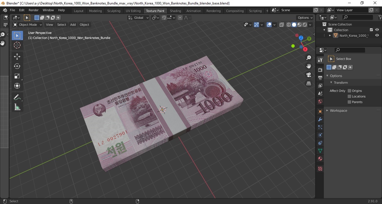Uncheck the Collection exclude checkbox in outliner
The width and height of the screenshot is (382, 204).
pyautogui.click(x=371, y=30)
